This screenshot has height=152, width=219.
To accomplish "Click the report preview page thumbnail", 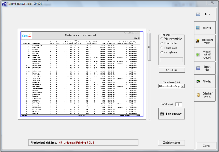I will (82, 74).
